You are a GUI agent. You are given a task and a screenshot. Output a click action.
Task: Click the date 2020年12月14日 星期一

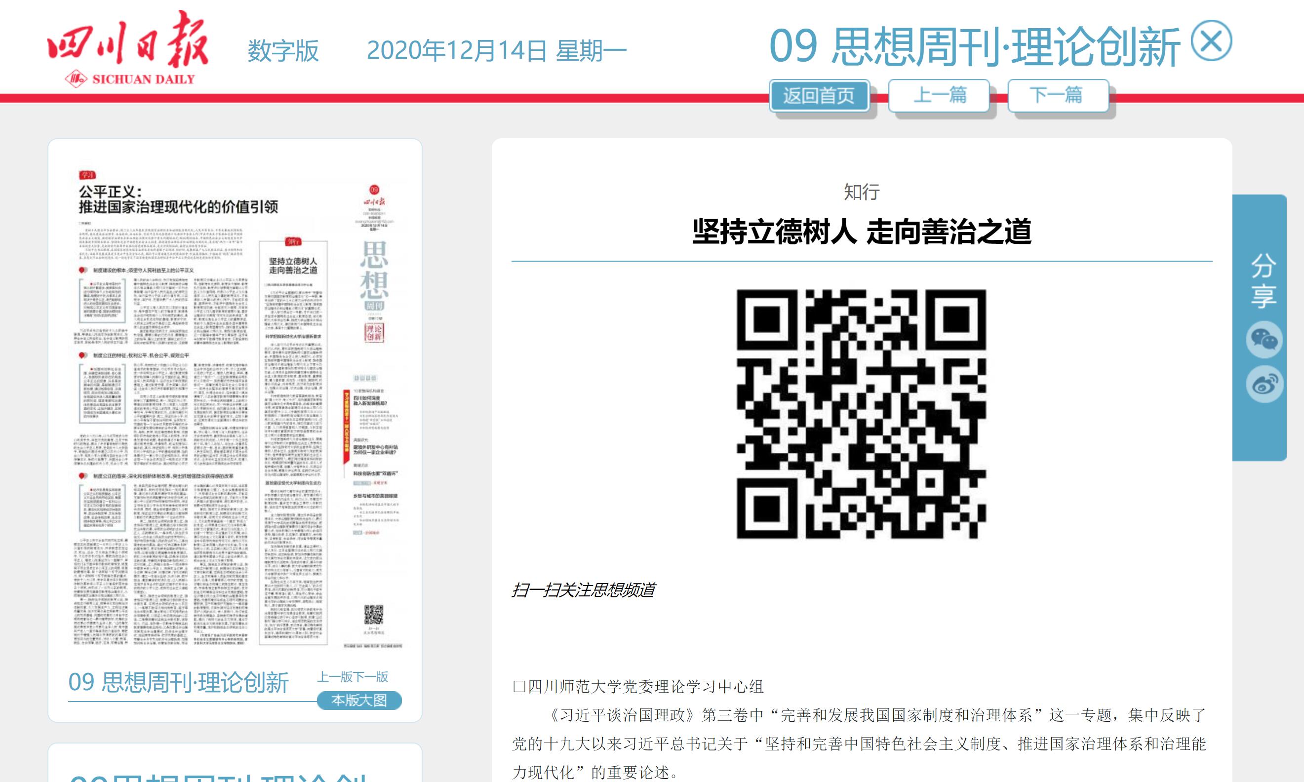[x=496, y=50]
